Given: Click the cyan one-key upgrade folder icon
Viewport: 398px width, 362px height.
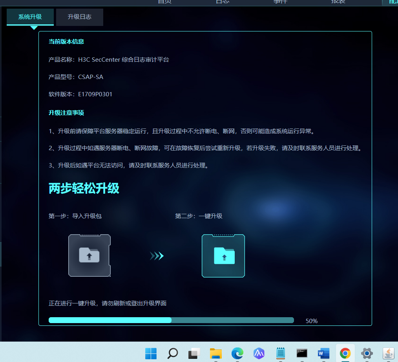Looking at the screenshot, I should pos(223,256).
